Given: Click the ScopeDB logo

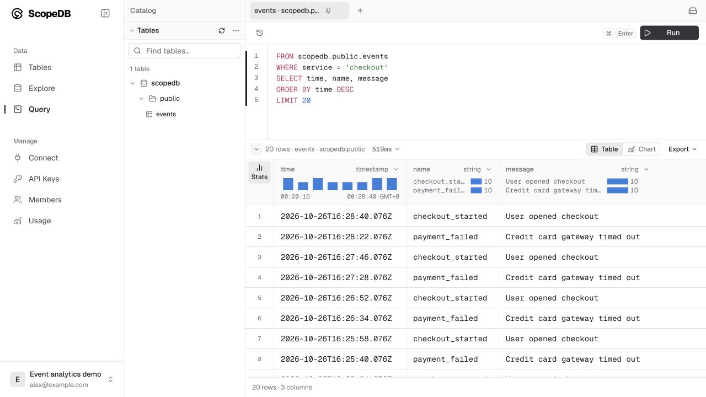Looking at the screenshot, I should pos(41,14).
